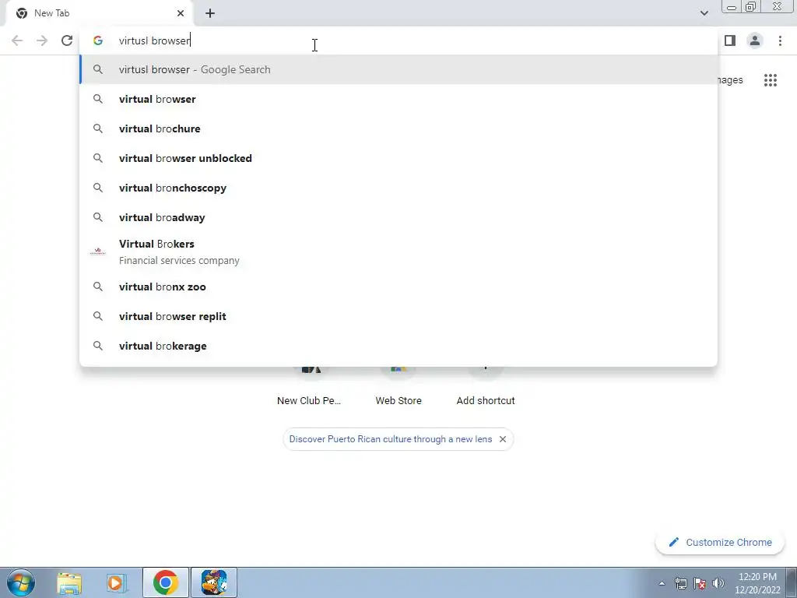Open the Windows Start menu
Image resolution: width=797 pixels, height=598 pixels.
21,582
